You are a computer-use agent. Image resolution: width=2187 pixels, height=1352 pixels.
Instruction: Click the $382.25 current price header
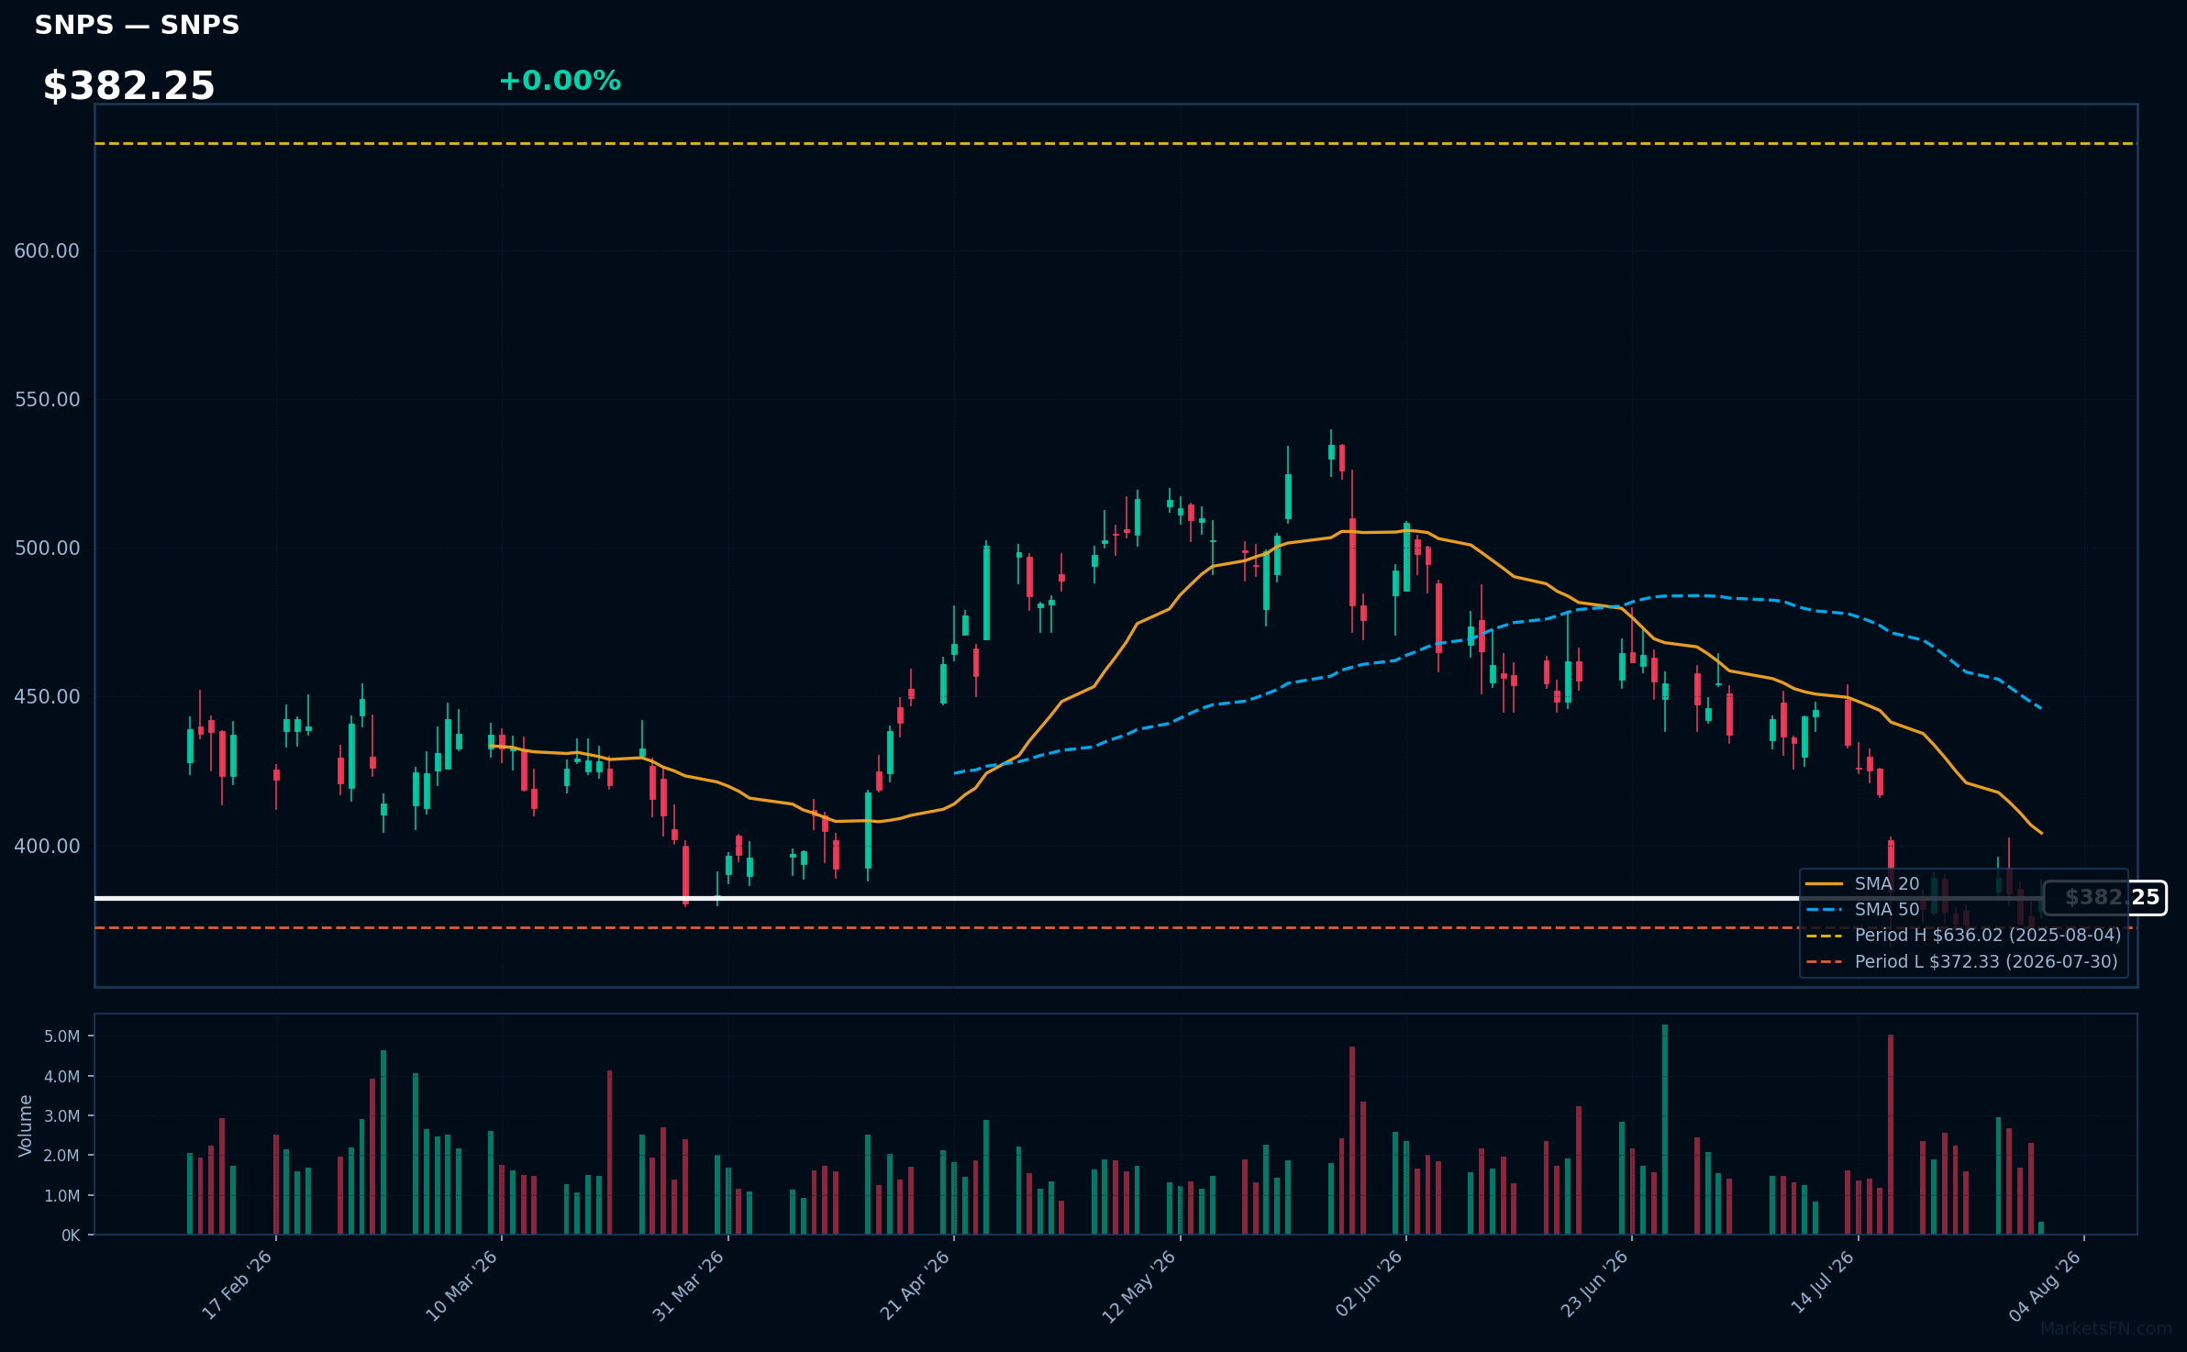coord(128,86)
